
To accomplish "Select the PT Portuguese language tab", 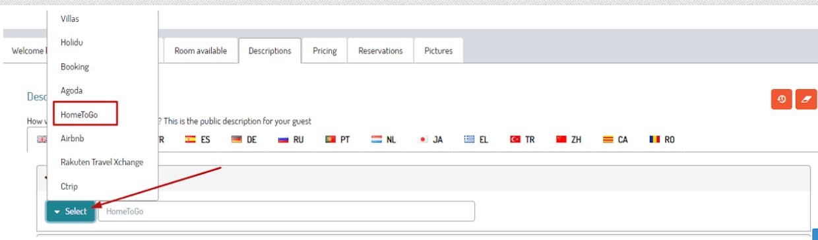I will [337, 140].
